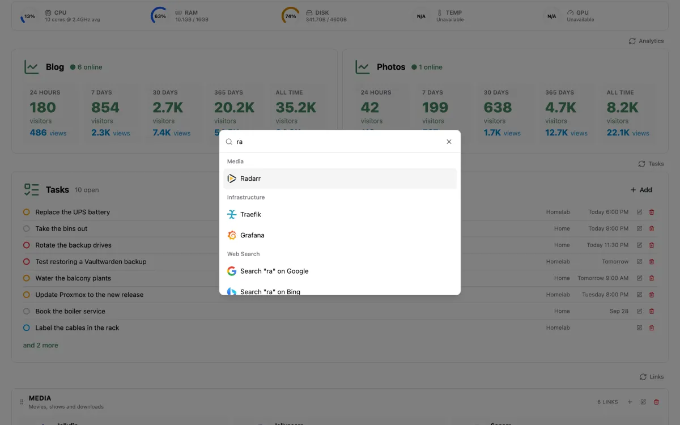Add a new task

tap(641, 190)
